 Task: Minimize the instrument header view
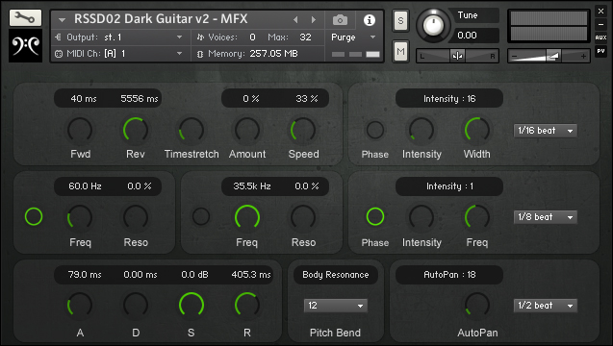click(600, 24)
